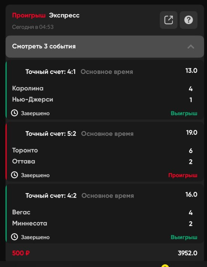This screenshot has width=207, height=267.
Task: Tap the 16.0 odds value
Action: (191, 195)
